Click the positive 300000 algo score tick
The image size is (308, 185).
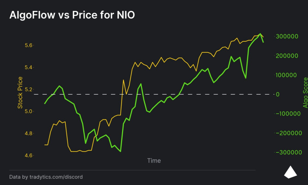click(290, 36)
